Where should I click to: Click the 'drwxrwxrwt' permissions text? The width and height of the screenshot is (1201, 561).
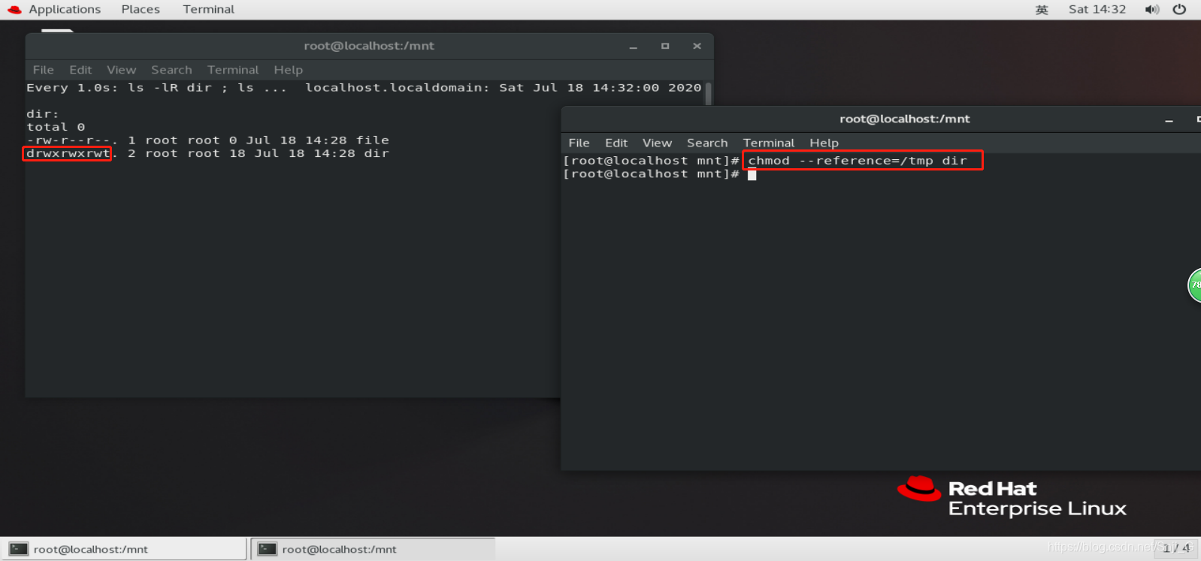[x=68, y=153]
